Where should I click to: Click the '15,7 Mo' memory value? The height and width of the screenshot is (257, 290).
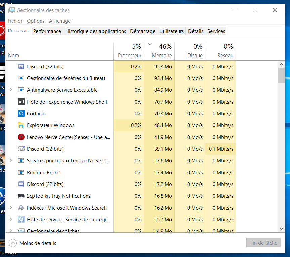pyautogui.click(x=163, y=219)
